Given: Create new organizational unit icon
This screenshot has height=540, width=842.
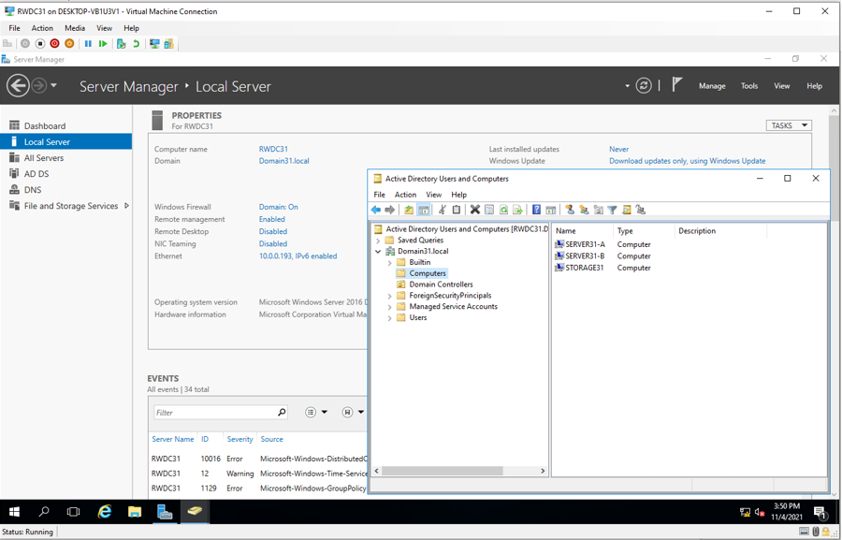Looking at the screenshot, I should pos(598,210).
